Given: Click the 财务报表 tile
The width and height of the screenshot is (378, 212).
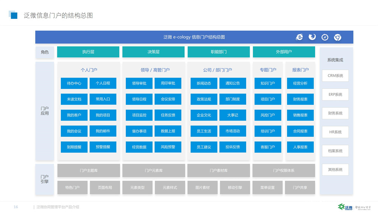Looking at the screenshot, I should (x=300, y=99).
